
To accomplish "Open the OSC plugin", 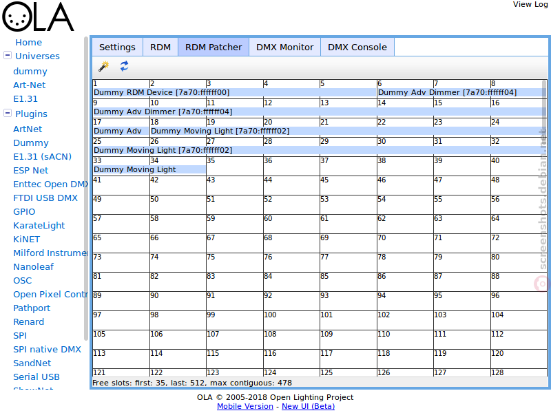I will coord(23,281).
